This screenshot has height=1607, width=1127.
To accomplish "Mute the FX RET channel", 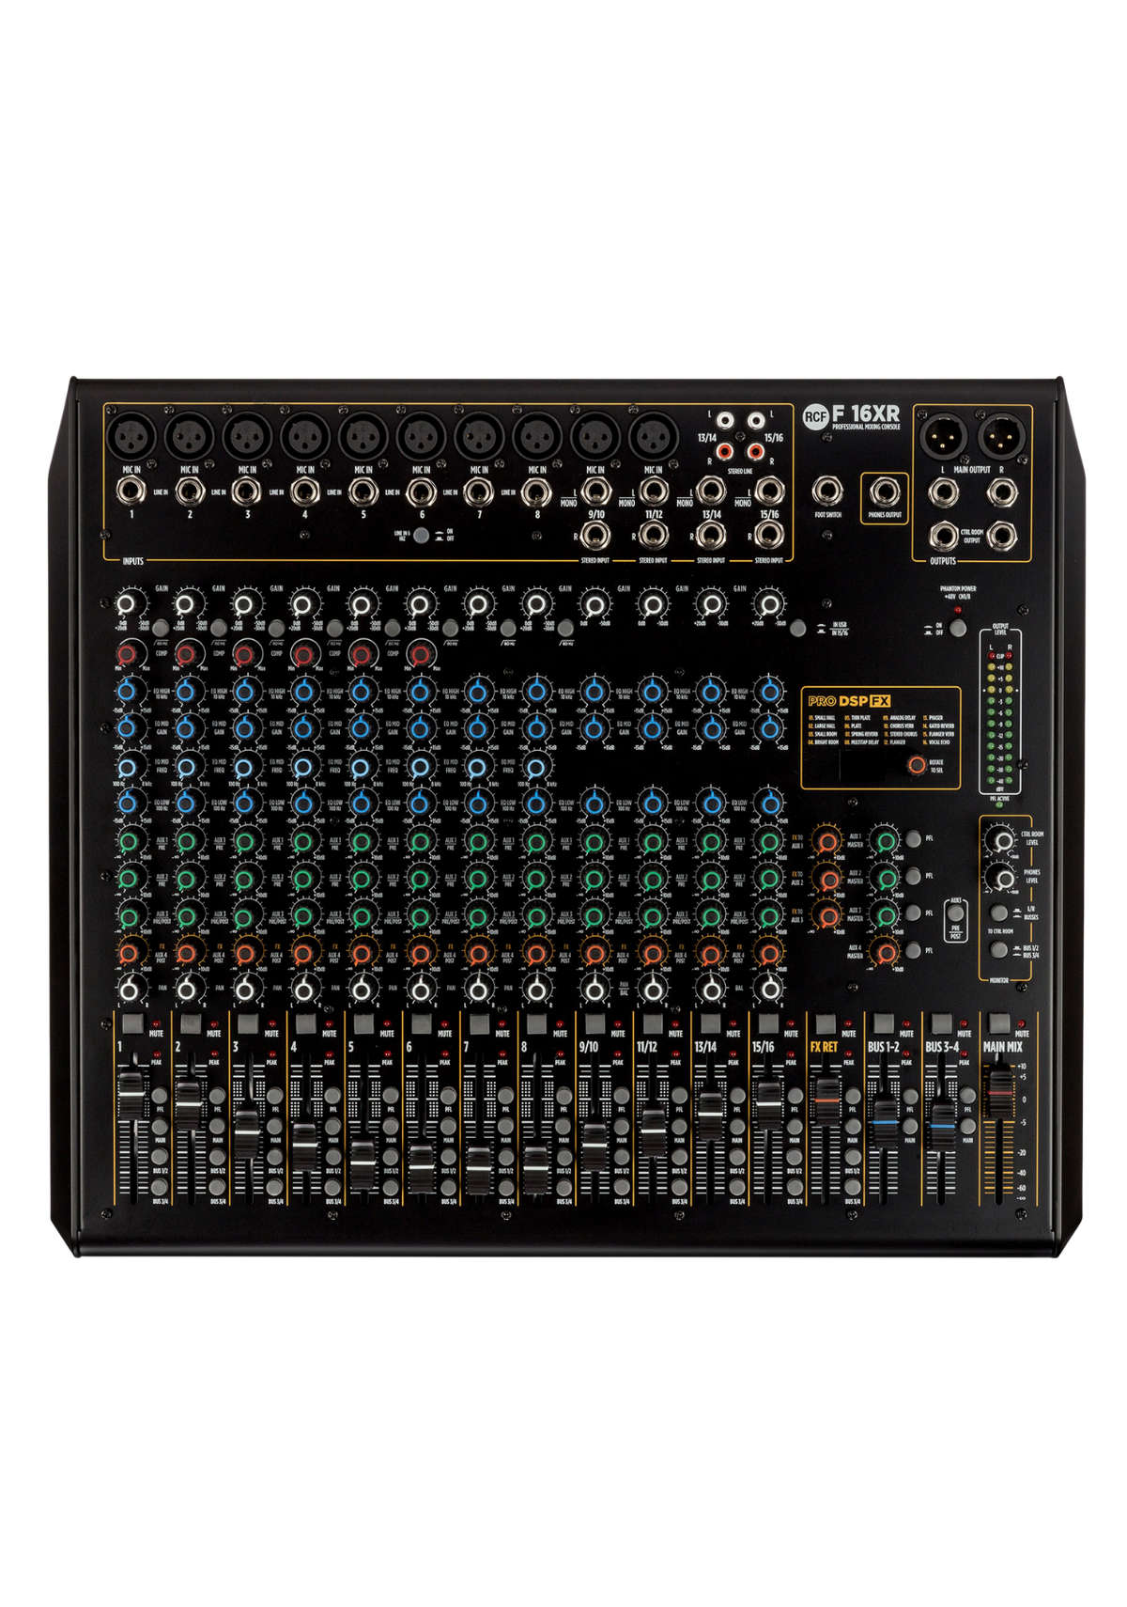I will [826, 1025].
